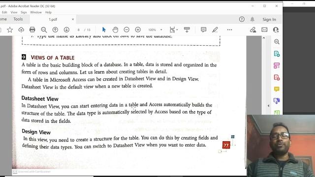The height and width of the screenshot is (177, 315).
Task: Open the Organize Pages tool in the right pane
Action: click(x=277, y=65)
